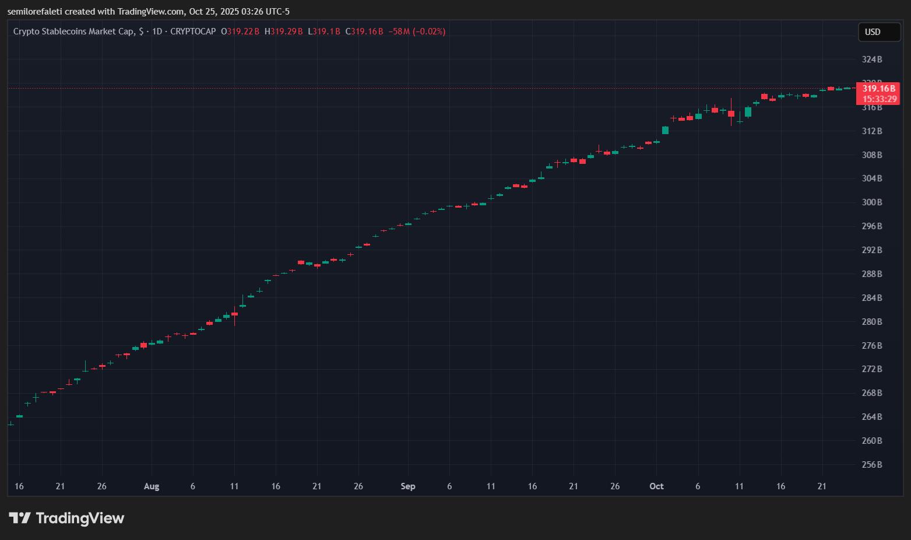Click the 15:33:29 countdown timer
The height and width of the screenshot is (540, 911).
tap(879, 99)
